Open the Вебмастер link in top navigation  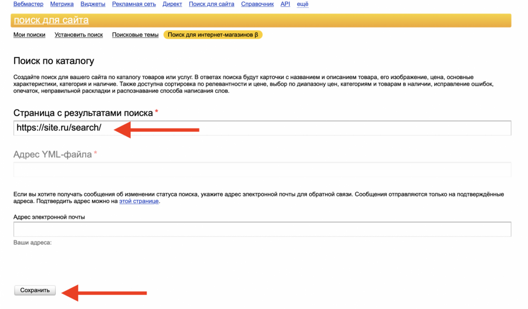(28, 4)
